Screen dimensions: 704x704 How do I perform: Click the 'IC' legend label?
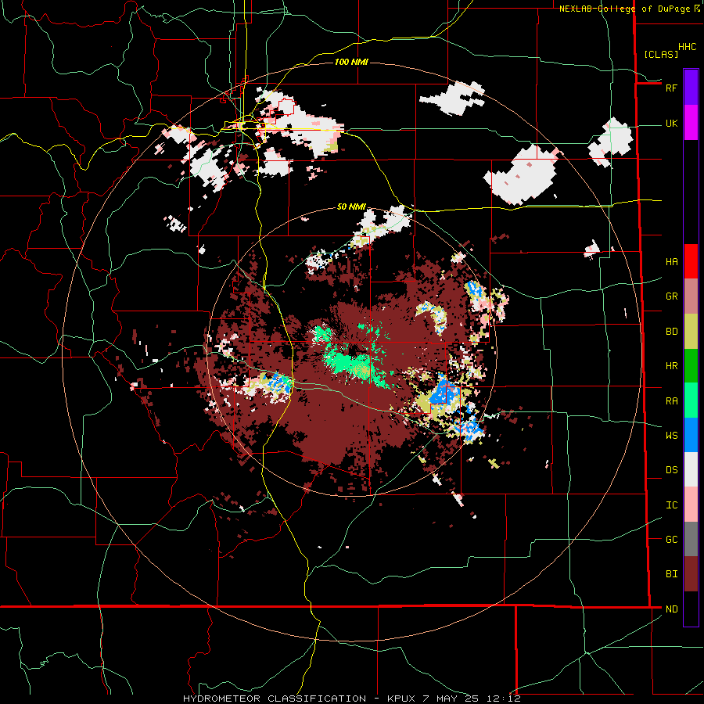[671, 505]
